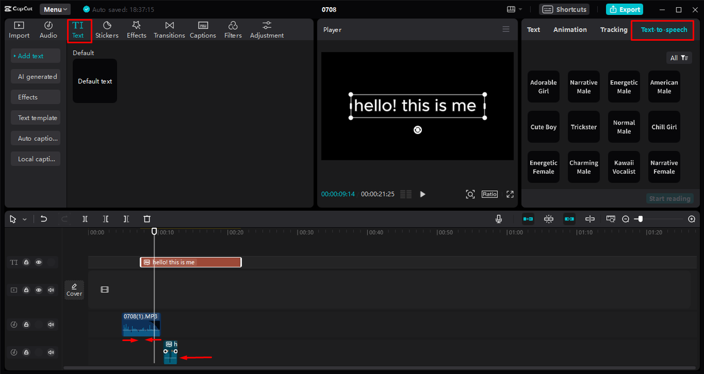Open the layout dropdown next to Shortcuts
The height and width of the screenshot is (374, 704).
tap(515, 9)
